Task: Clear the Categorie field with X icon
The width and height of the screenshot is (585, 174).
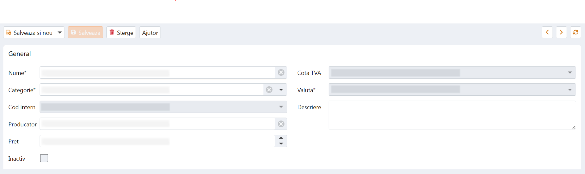Action: click(x=269, y=90)
